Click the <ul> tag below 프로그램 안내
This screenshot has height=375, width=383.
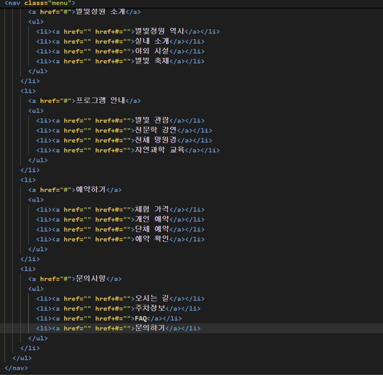(x=36, y=111)
